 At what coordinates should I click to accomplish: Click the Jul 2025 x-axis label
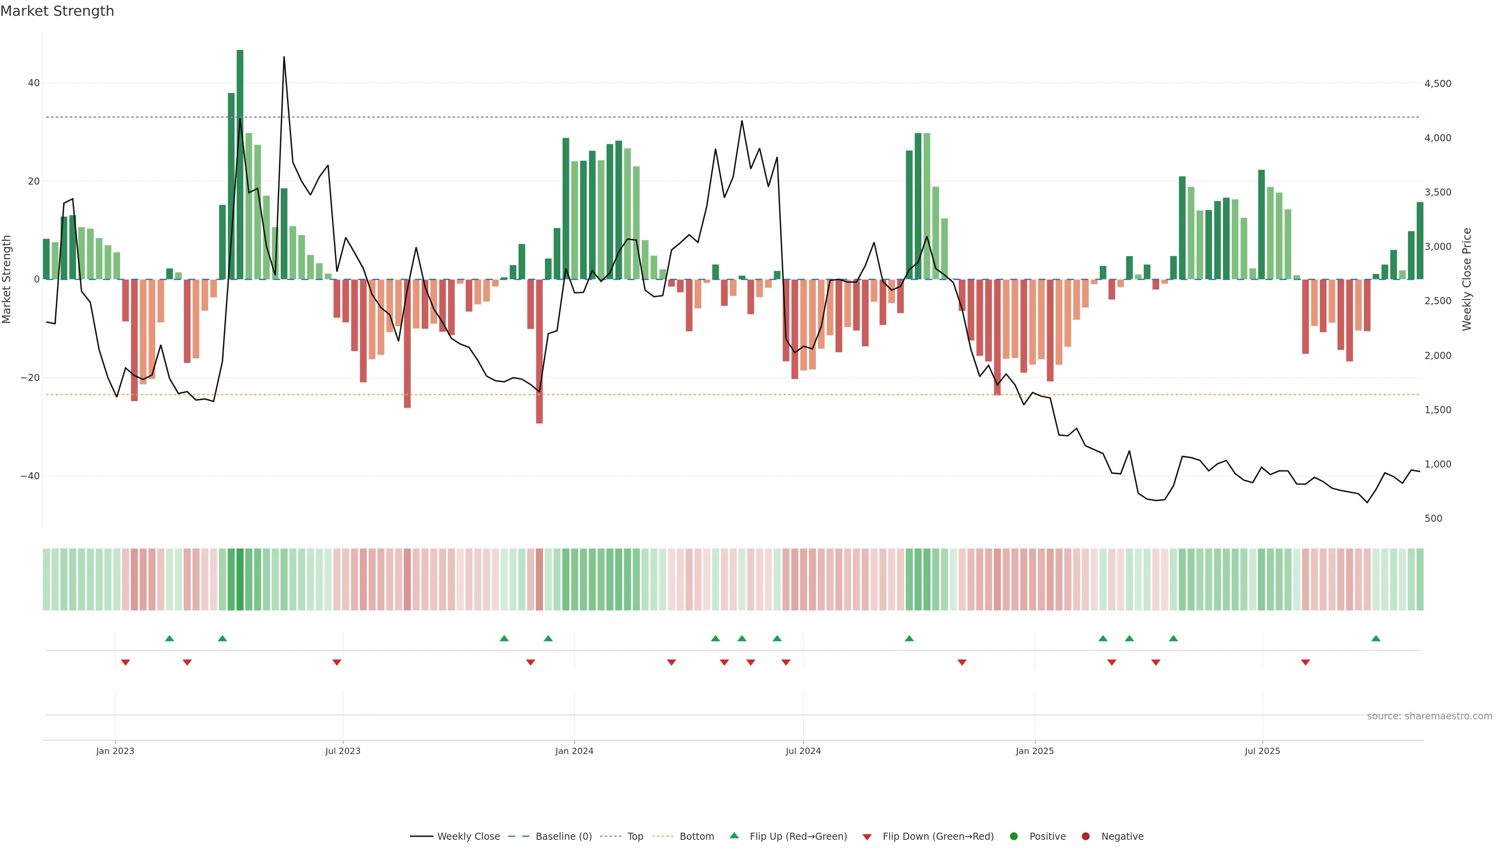point(1262,751)
